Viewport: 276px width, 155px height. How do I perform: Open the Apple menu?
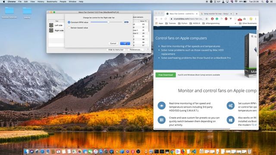(x=4, y=2)
